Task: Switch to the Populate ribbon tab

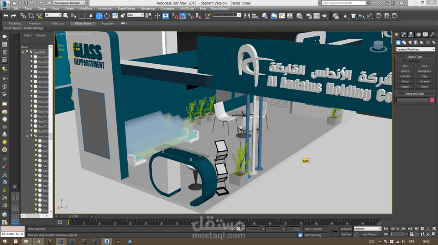Action: pos(108,23)
